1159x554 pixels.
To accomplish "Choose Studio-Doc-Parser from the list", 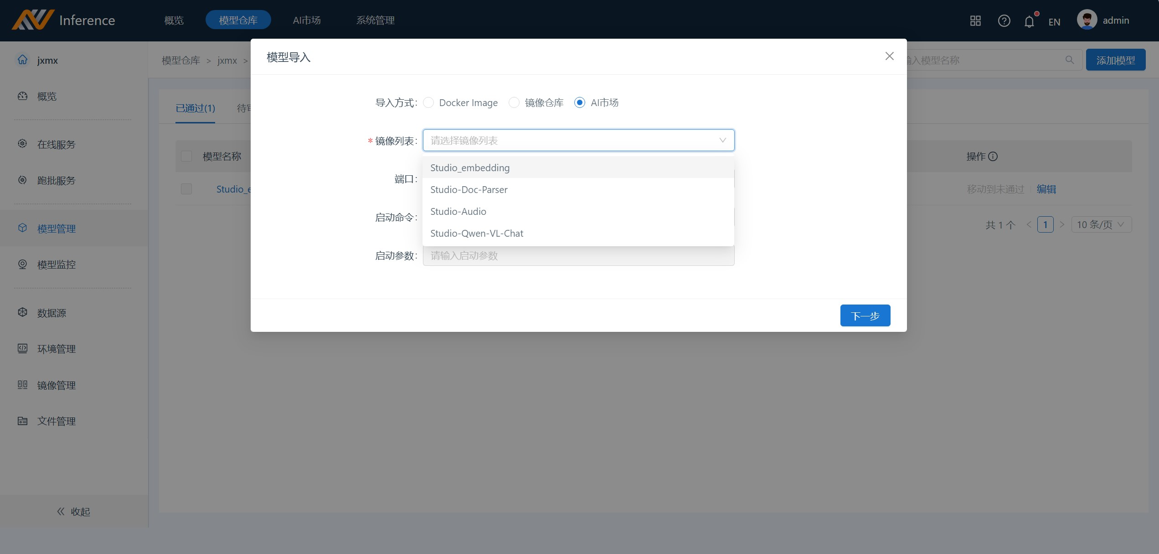I will 469,190.
